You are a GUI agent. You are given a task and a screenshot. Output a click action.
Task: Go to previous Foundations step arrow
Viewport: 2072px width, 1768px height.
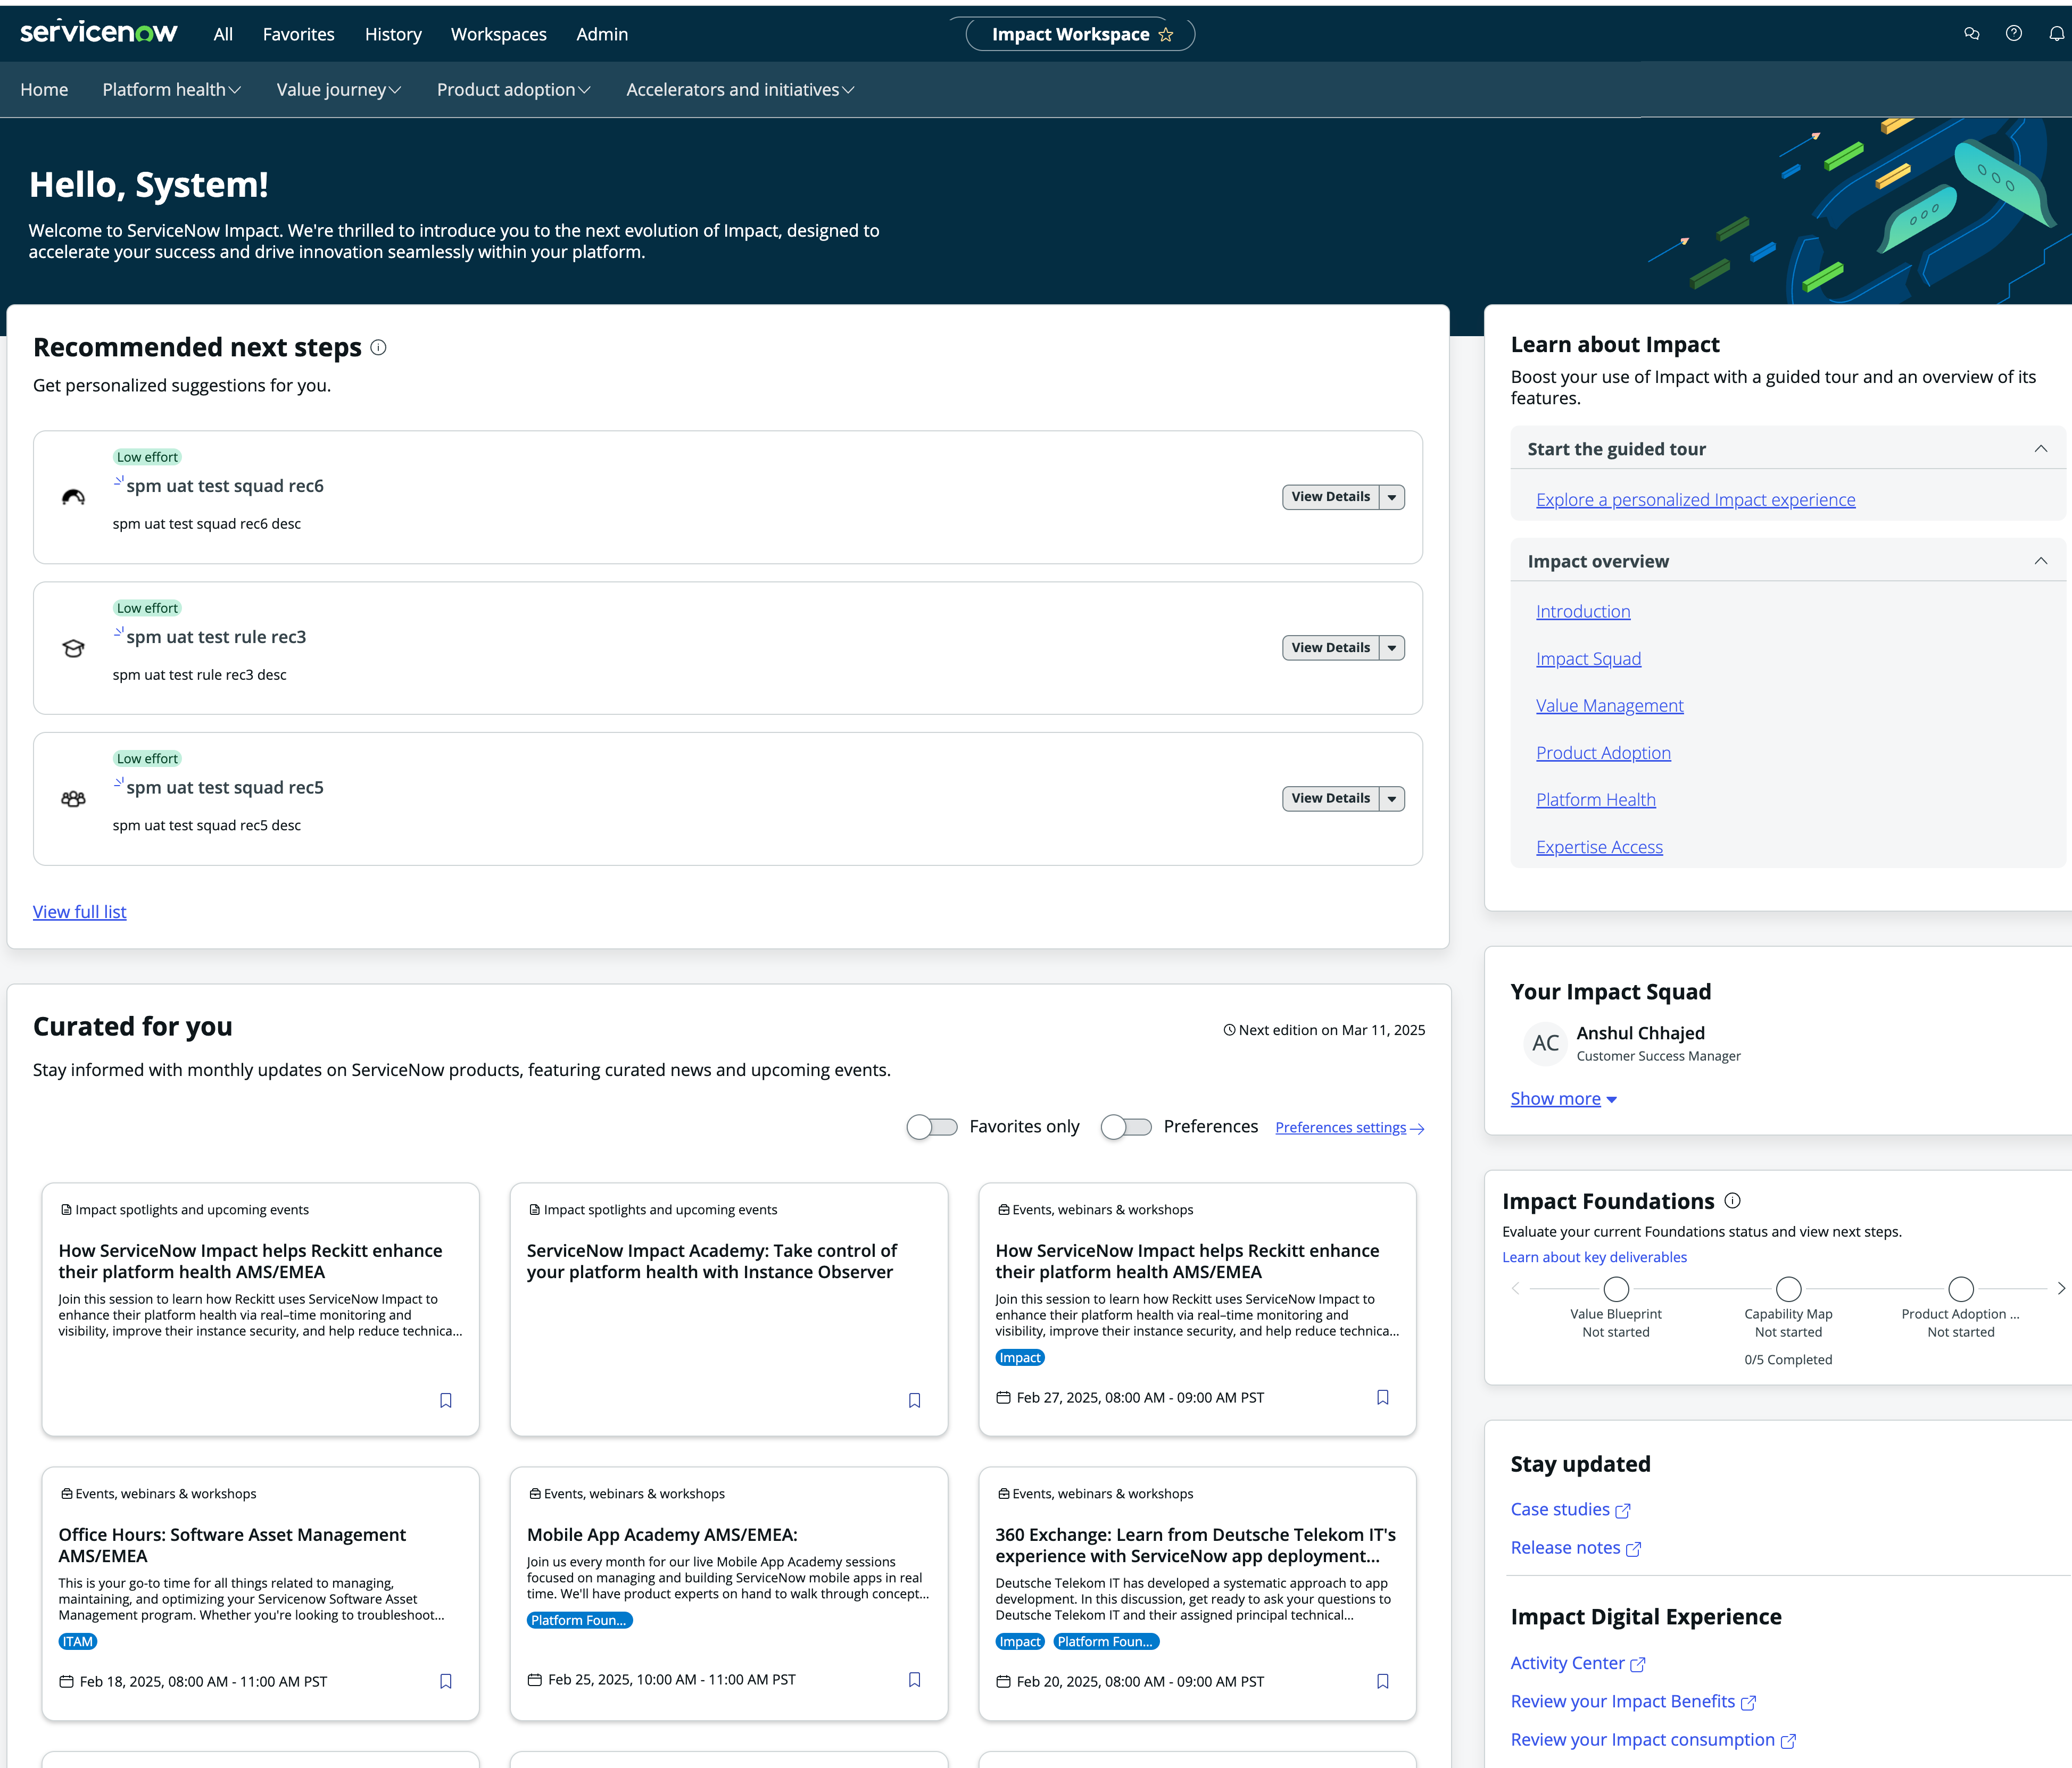[1516, 1288]
